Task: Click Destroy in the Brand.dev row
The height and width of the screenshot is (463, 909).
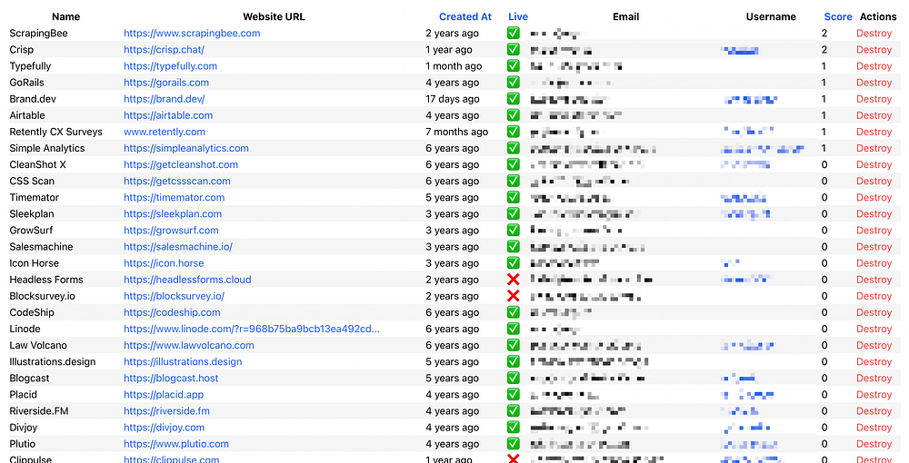Action: [x=874, y=99]
